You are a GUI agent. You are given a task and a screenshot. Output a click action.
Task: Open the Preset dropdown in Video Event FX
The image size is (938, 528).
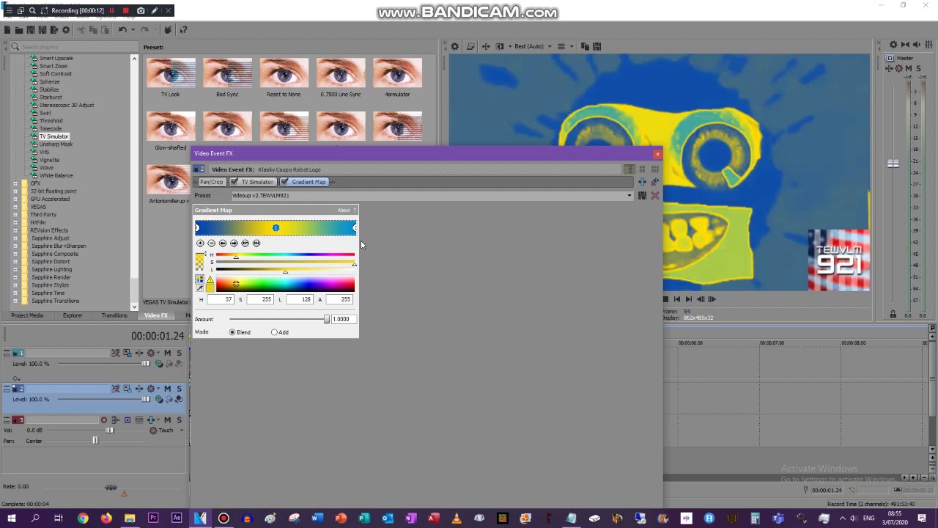(x=629, y=196)
